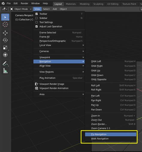Screen dimensions: 142x152
Task: Expand the Cameras submenu
Action: 59,51
